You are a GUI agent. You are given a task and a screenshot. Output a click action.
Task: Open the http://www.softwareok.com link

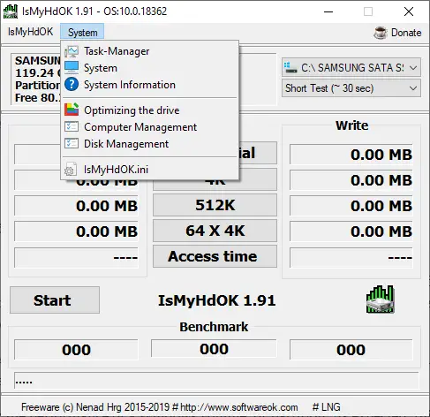tap(238, 407)
